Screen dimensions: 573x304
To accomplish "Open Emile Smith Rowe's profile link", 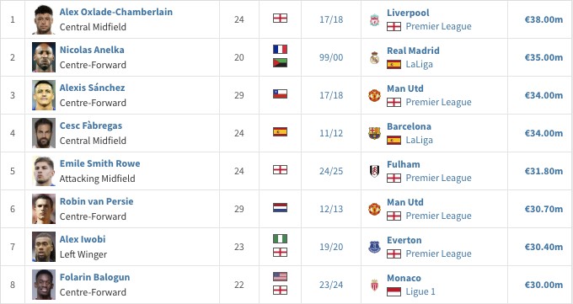I will [99, 163].
